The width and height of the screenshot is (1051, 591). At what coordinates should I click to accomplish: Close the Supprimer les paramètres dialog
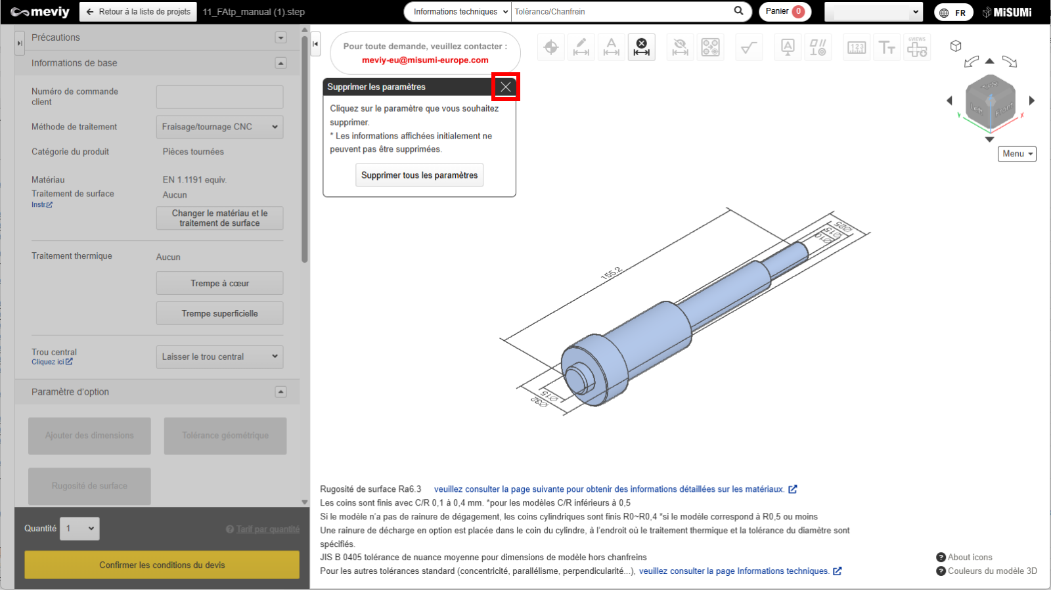[x=505, y=87]
